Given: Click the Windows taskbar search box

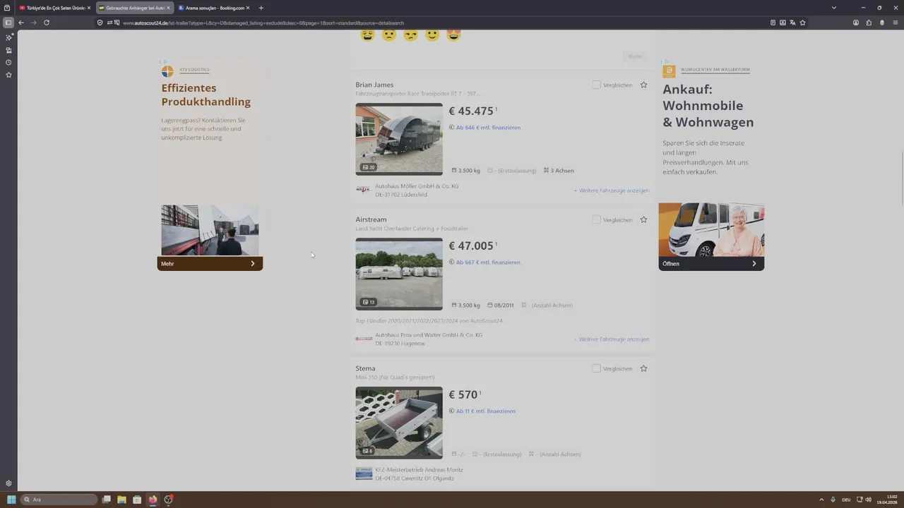Looking at the screenshot, I should click(x=59, y=500).
